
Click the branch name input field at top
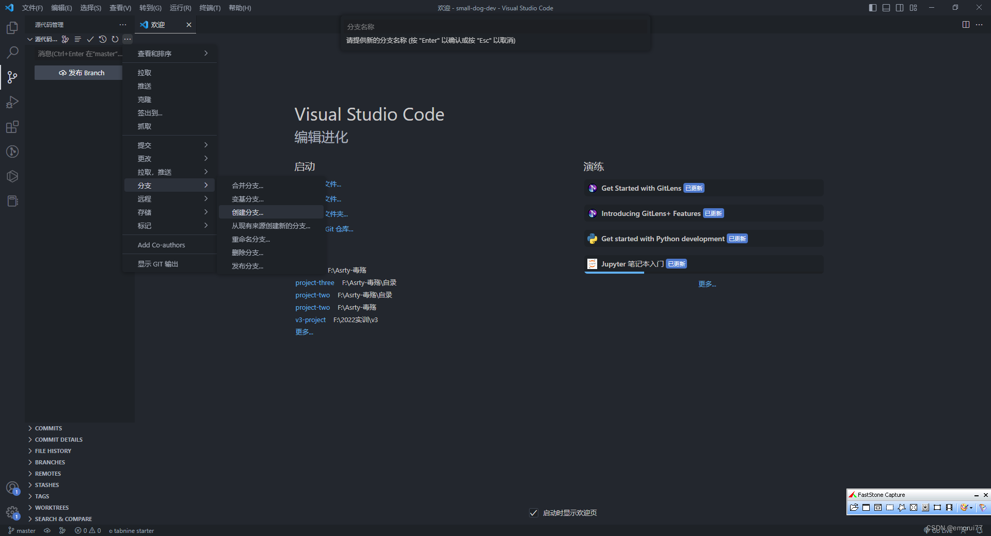[495, 27]
